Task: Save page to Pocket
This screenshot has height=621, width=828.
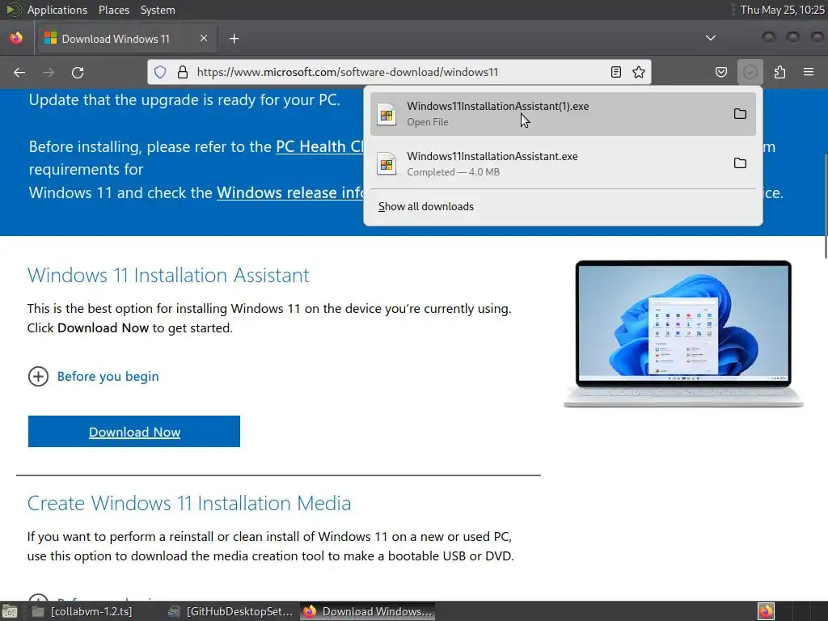Action: click(720, 72)
